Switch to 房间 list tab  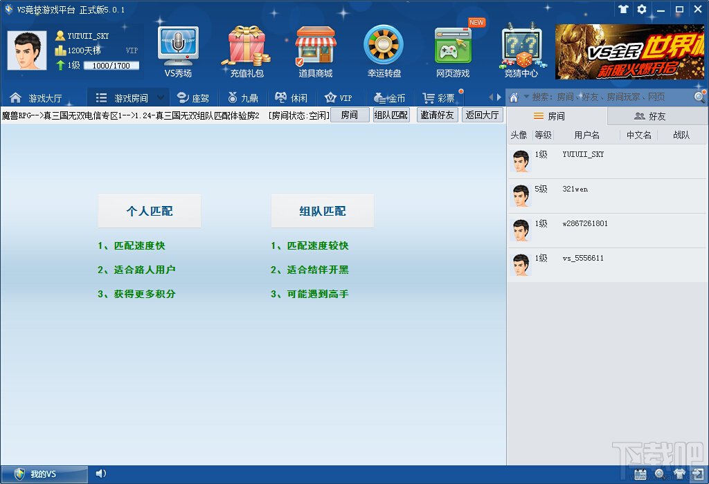[557, 116]
